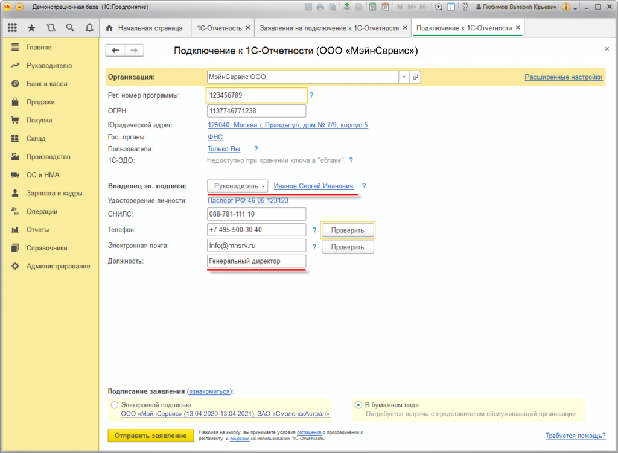Open the Руководитель owner type dropdown
Viewport: 618px width, 453px height.
[237, 186]
